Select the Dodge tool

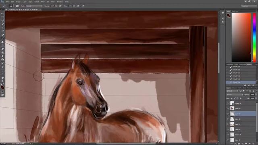coord(2,60)
